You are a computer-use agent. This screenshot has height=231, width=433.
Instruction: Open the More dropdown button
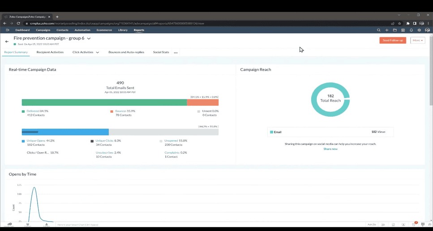click(417, 40)
